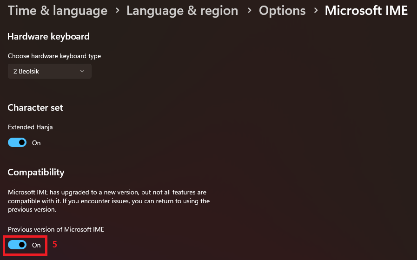Click the On label beside Extended Hanja
This screenshot has width=417, height=260.
coord(36,143)
